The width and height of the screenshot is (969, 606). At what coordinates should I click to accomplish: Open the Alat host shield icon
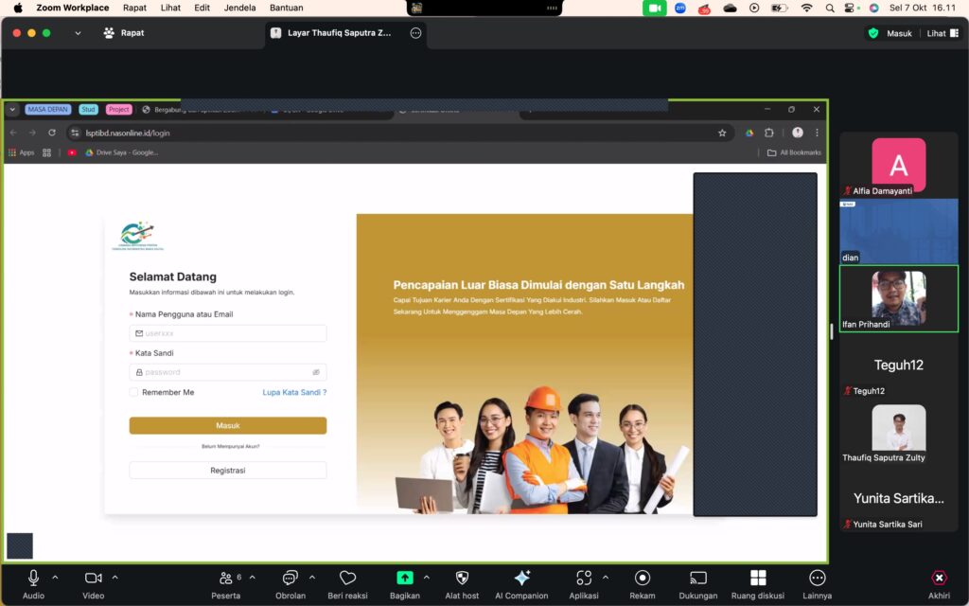point(462,579)
